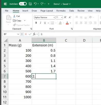Toggle Underline formatting

[45, 23]
